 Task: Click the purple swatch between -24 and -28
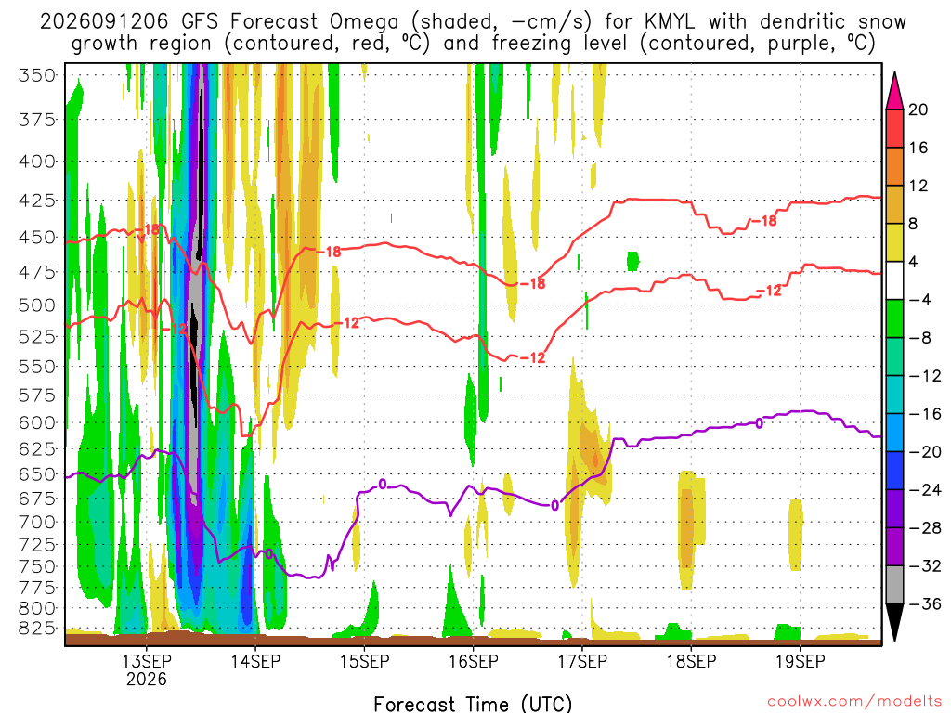pos(894,508)
